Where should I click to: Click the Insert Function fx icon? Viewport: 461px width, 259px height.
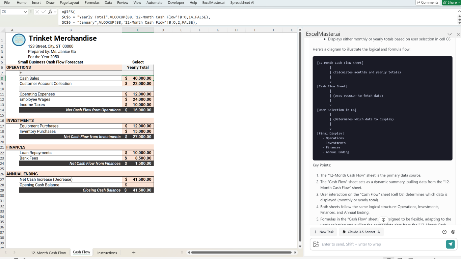50,12
